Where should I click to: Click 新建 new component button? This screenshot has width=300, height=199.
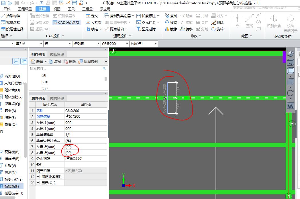point(39,62)
